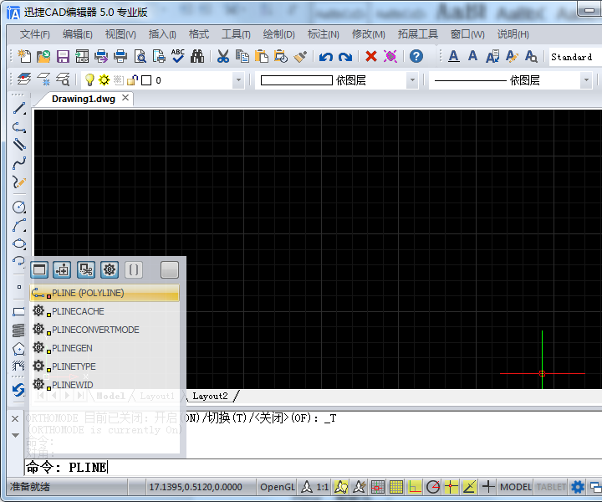Open the Standard text style dropdown

pyautogui.click(x=575, y=57)
